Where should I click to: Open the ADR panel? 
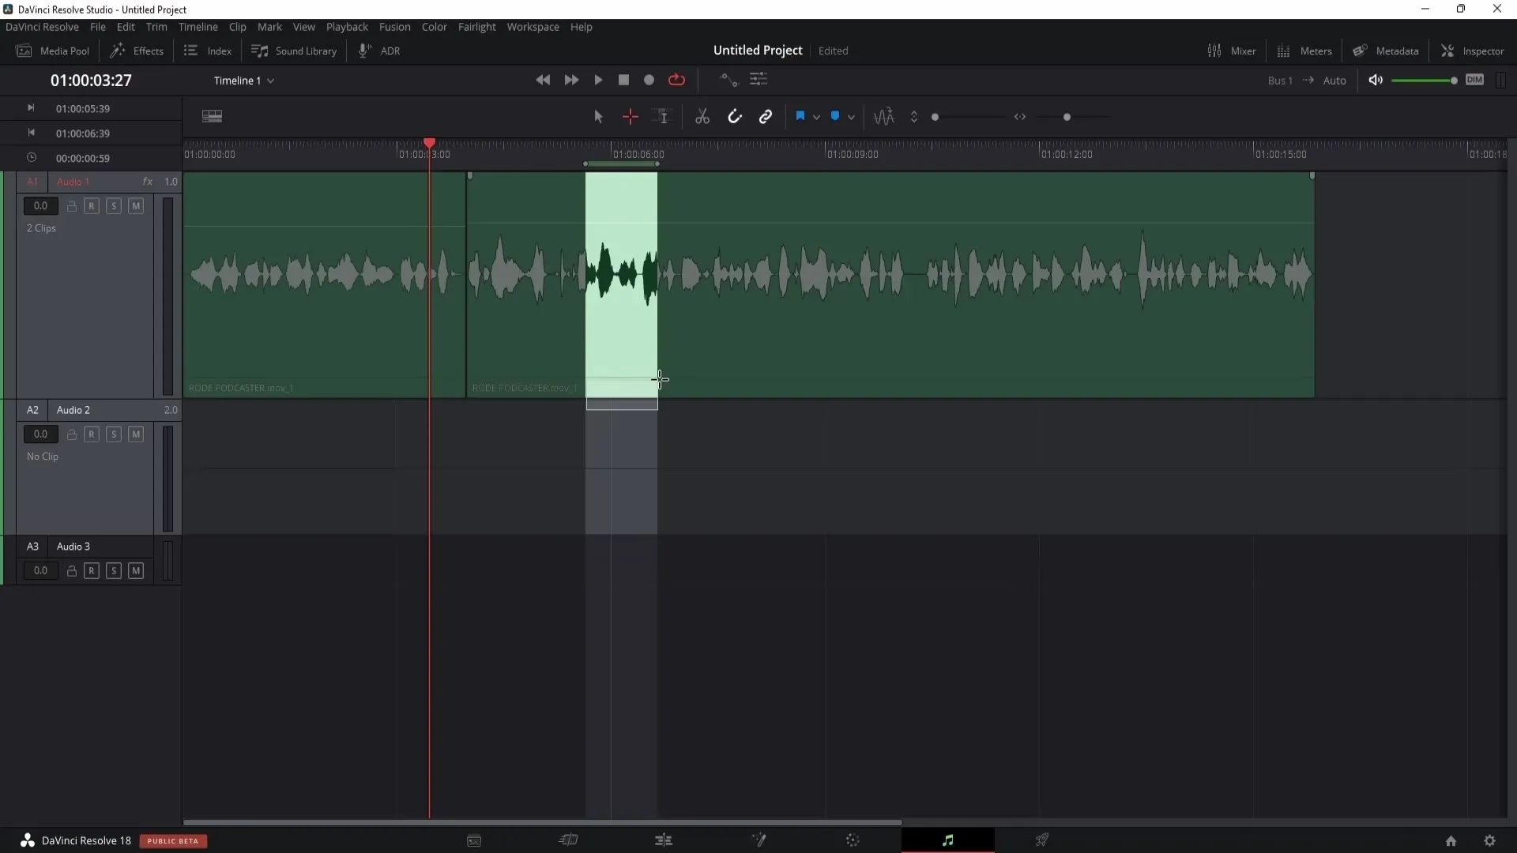coord(379,51)
